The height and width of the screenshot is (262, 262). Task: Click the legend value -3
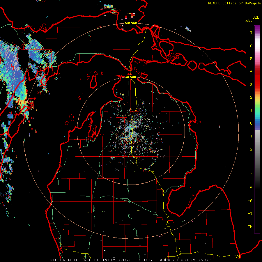click(x=250, y=162)
